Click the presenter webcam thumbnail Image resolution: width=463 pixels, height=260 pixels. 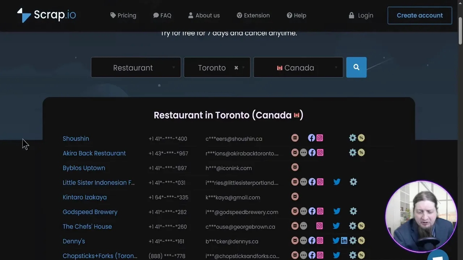(x=421, y=216)
